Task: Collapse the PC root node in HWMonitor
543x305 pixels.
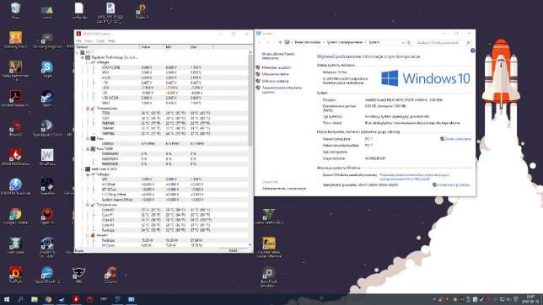Action: tap(78, 52)
